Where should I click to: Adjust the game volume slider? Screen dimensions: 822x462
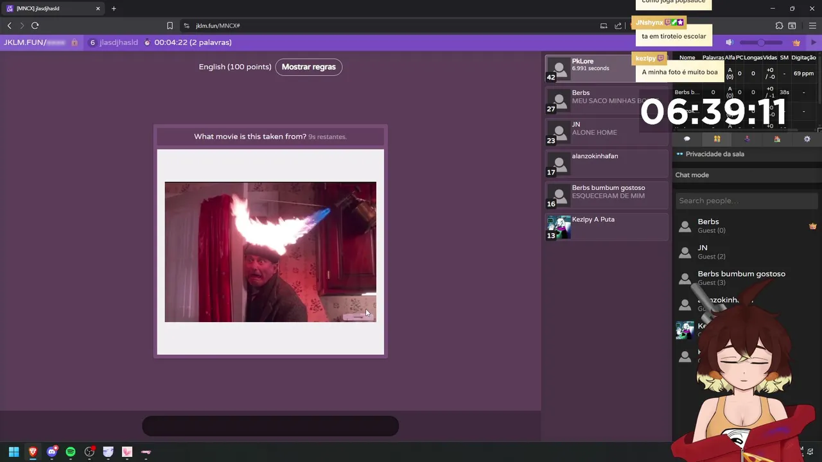coord(761,42)
